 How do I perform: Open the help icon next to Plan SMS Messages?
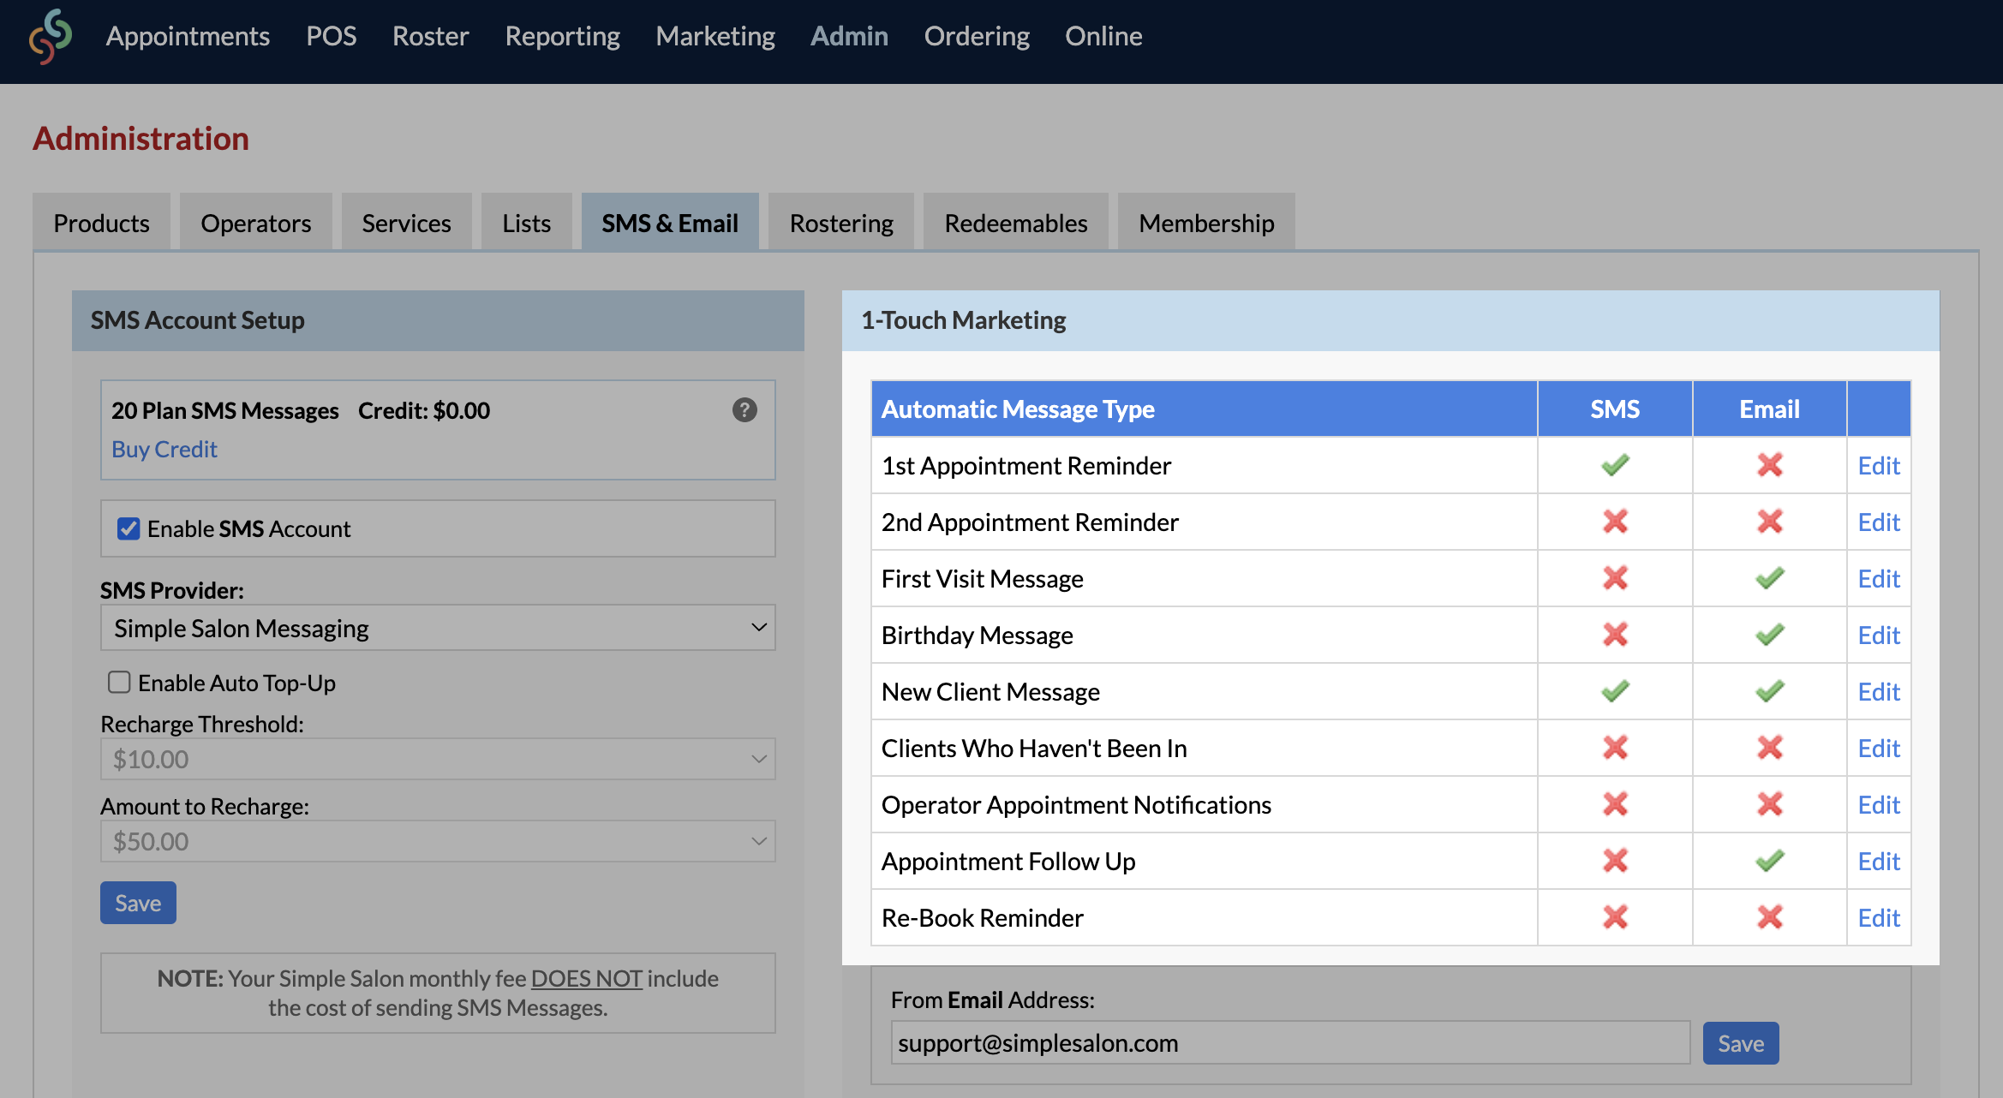(744, 410)
